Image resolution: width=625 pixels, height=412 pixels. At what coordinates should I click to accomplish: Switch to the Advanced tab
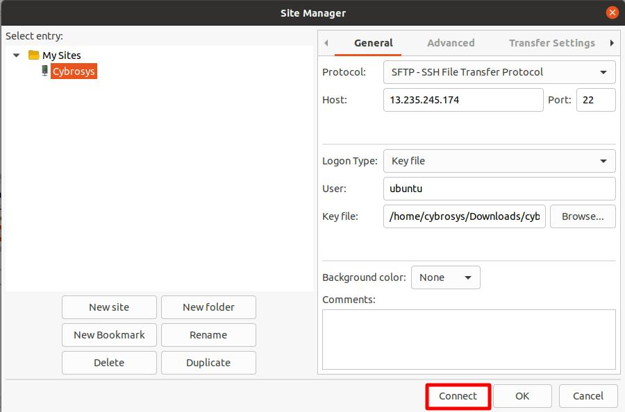click(451, 42)
